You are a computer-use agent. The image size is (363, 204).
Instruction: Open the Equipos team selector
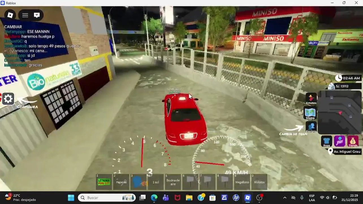click(311, 127)
